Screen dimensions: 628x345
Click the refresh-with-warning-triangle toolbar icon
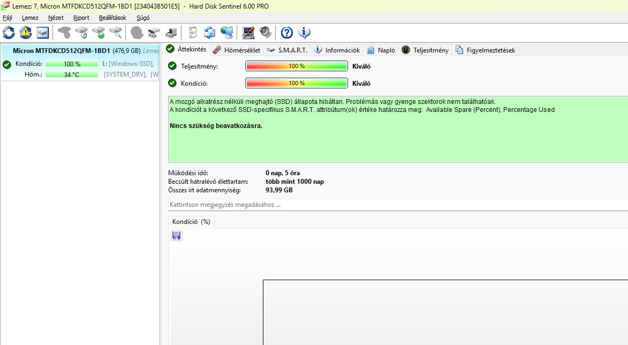(26, 33)
